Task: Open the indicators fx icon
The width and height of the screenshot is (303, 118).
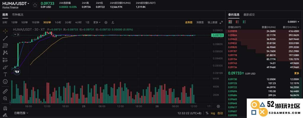Action: pos(113,22)
